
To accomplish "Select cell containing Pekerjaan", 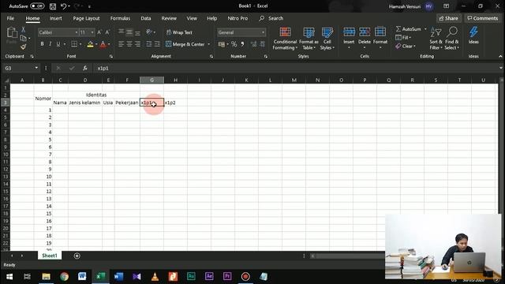I will (x=127, y=103).
